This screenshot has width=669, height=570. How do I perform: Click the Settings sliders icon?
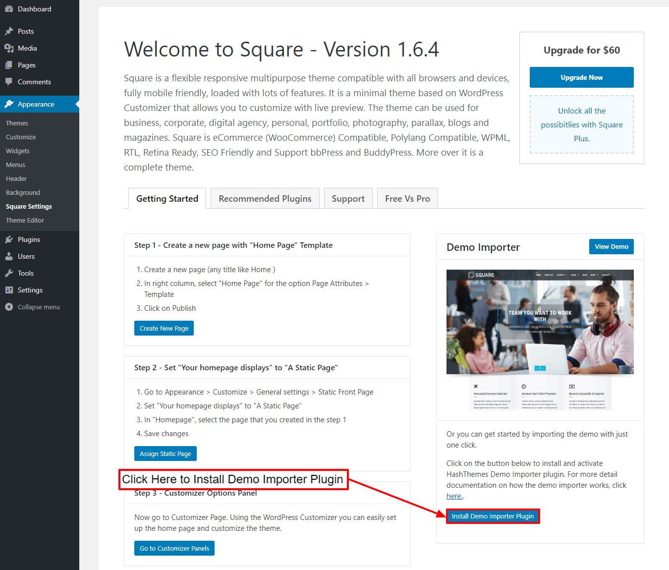[x=9, y=290]
